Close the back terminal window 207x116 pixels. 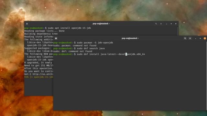[176, 24]
